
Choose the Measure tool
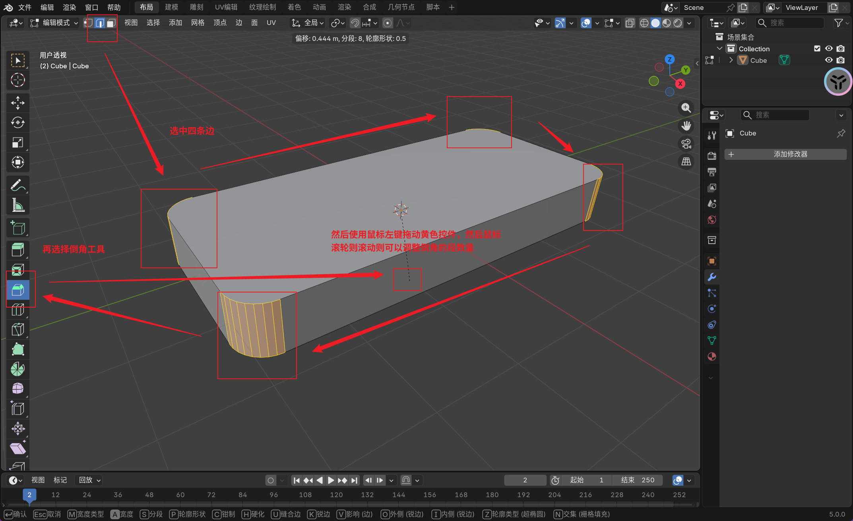18,205
